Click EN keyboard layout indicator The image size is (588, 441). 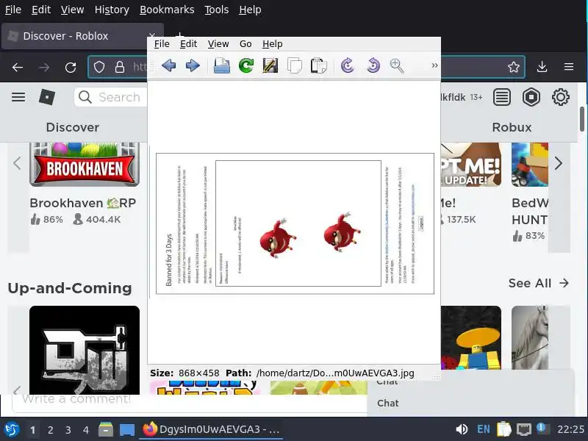tap(484, 429)
